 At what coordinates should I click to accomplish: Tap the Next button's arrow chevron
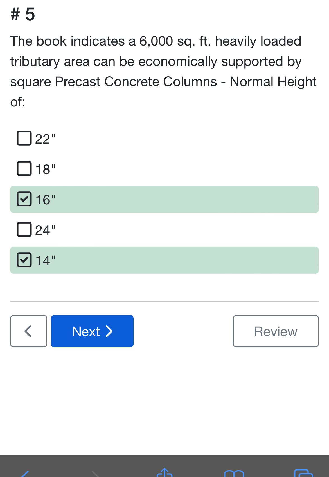click(x=109, y=331)
